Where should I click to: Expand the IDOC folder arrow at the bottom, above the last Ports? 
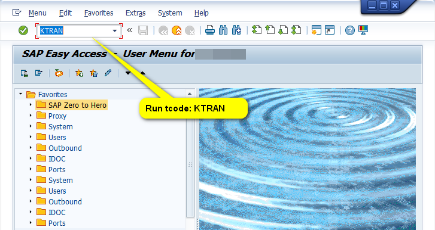(31, 212)
